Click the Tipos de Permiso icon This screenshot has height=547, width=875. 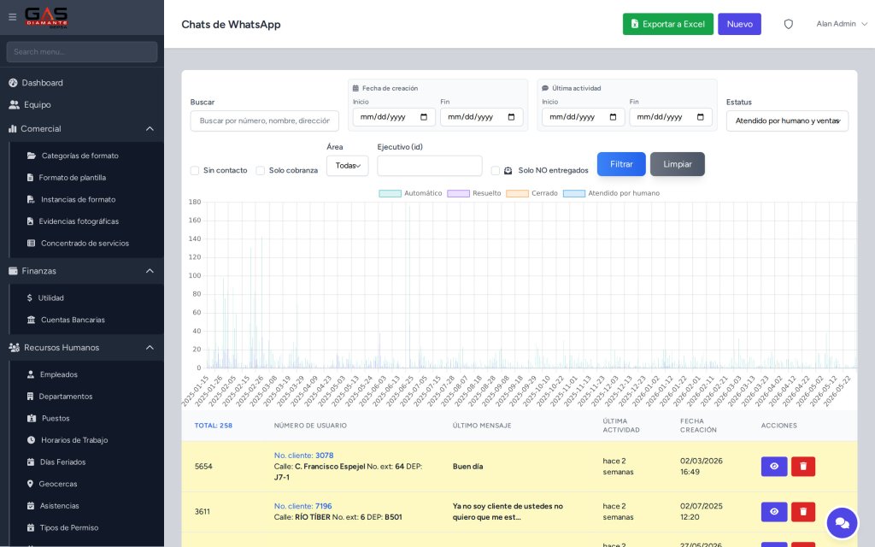[x=31, y=527]
